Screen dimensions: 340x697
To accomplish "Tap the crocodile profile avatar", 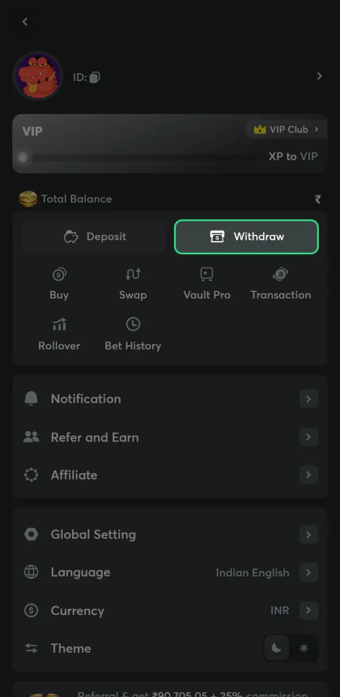I will (38, 76).
